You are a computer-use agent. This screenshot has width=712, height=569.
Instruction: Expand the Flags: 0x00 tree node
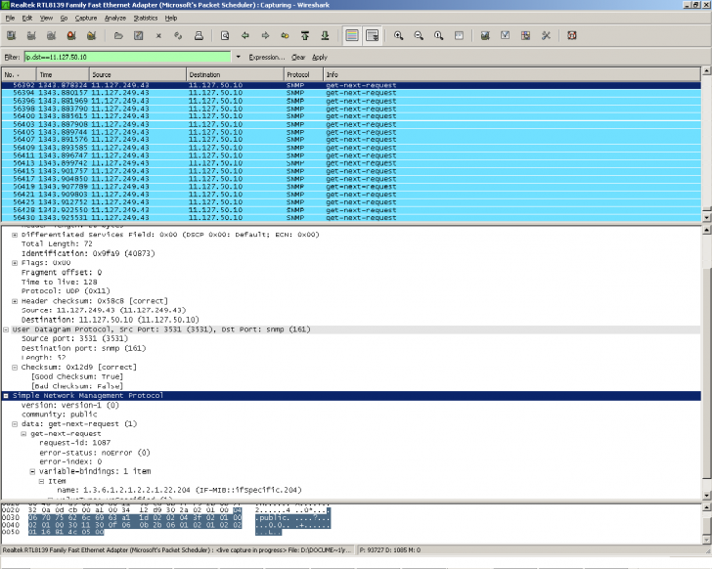pos(14,263)
